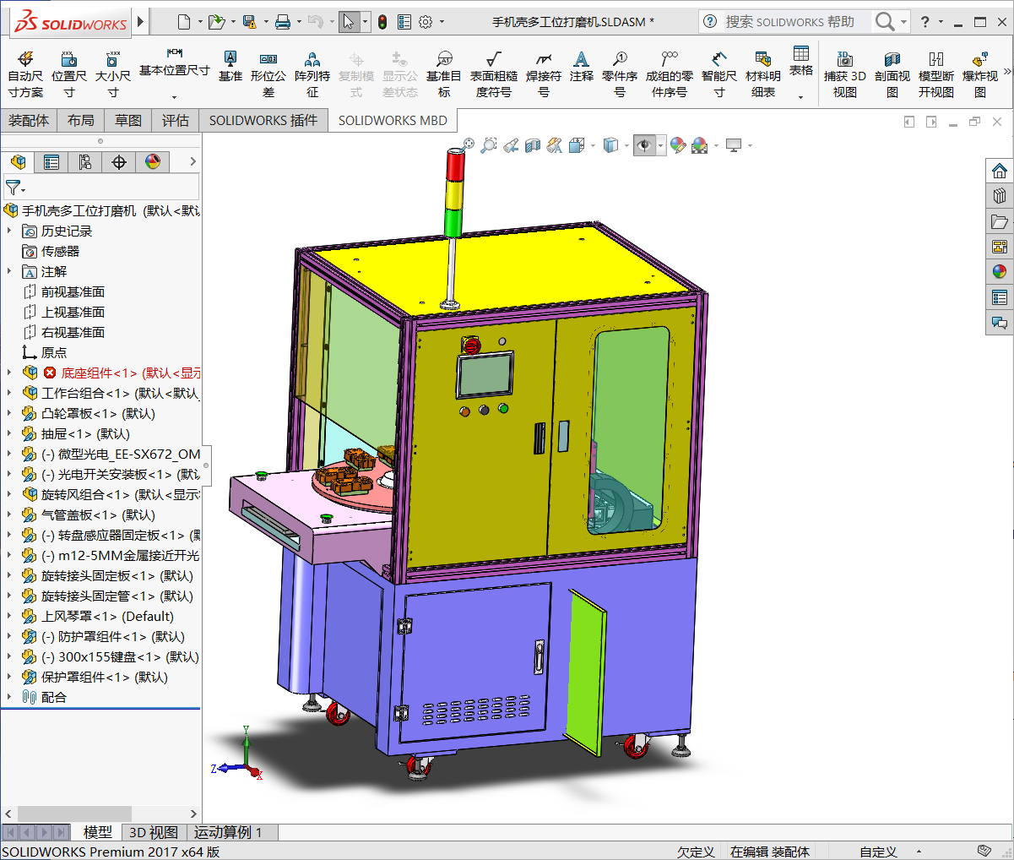
Task: Click the Bill of Materials tool (材料明细表)
Action: (763, 73)
